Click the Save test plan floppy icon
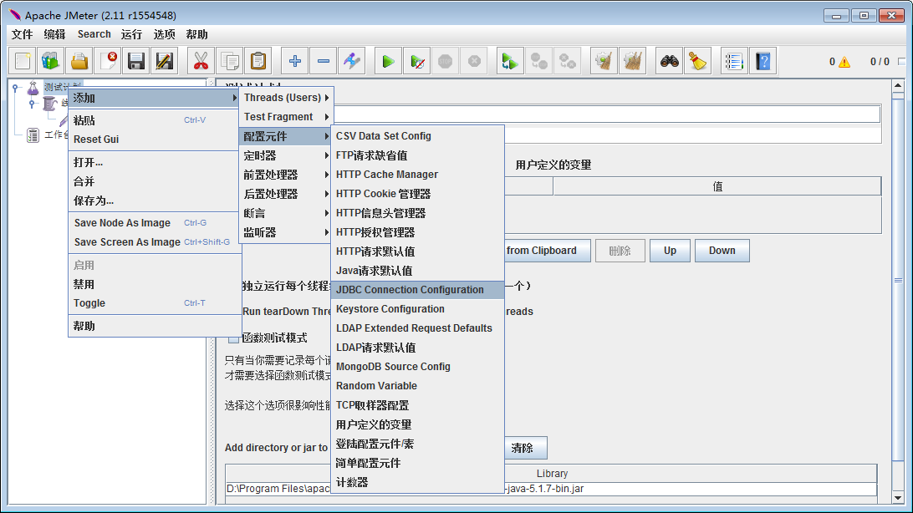Image resolution: width=913 pixels, height=513 pixels. click(136, 61)
